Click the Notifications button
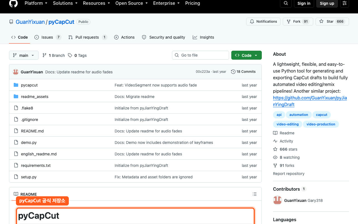The image size is (358, 224). (x=263, y=22)
